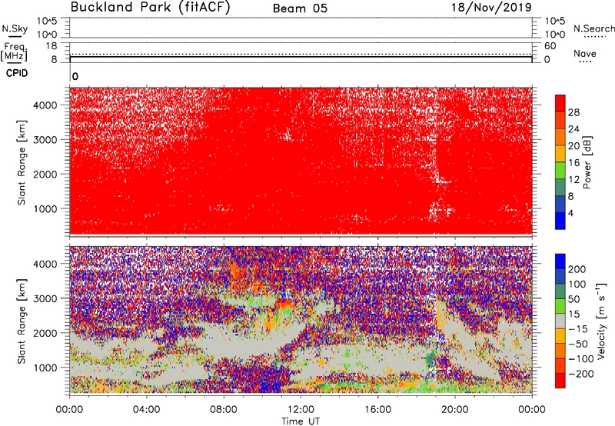Viewport: 615px width, 426px height.
Task: Click the '12:00' time axis label
Action: (301, 410)
